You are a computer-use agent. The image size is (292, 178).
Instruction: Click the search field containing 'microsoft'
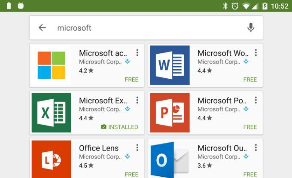click(x=146, y=28)
